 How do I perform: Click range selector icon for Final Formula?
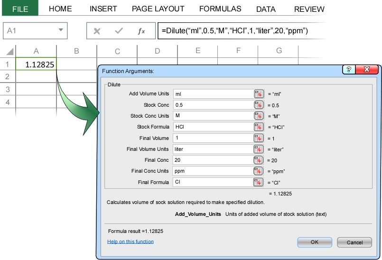(x=259, y=182)
